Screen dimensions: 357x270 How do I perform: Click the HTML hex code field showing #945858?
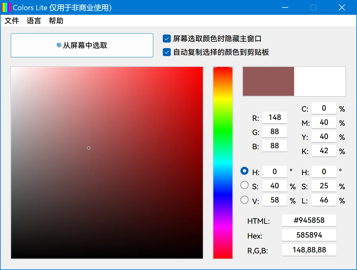[x=309, y=220]
